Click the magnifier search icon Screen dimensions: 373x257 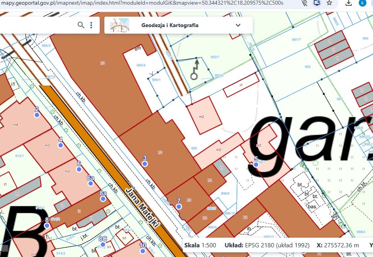(x=81, y=25)
